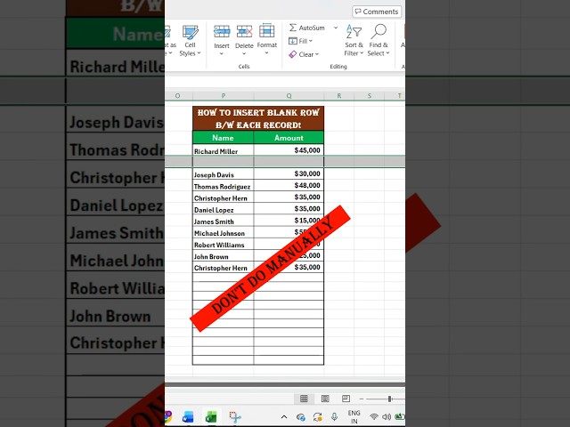Select the James Smith cell
The width and height of the screenshot is (570, 427).
coord(223,221)
